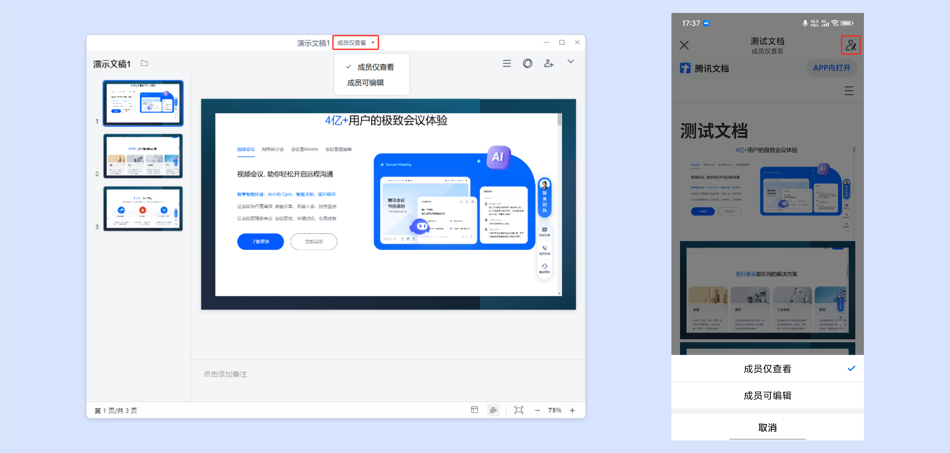
Task: Open the 成员仅查看 permission dropdown in title bar
Action: [356, 43]
